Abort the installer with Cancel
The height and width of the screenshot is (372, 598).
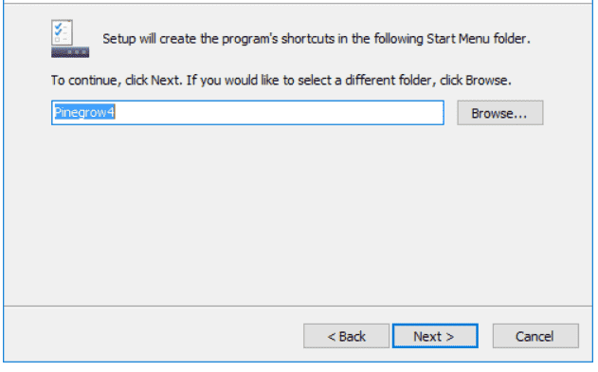tap(535, 336)
